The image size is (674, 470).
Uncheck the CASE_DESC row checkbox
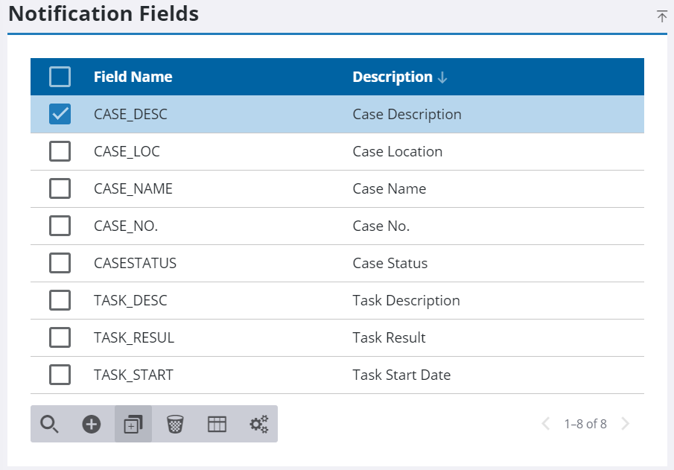pyautogui.click(x=60, y=114)
